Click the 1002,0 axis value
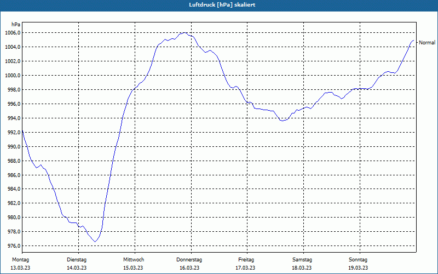Viewport: 438px width, 274px height. 13,61
